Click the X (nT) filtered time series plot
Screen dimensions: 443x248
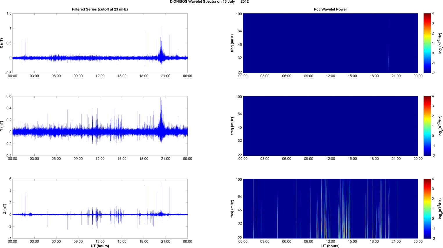[100, 43]
